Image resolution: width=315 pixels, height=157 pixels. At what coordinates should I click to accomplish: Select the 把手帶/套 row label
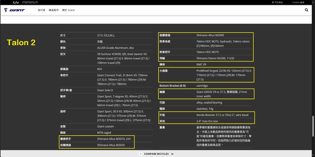coord(66,90)
